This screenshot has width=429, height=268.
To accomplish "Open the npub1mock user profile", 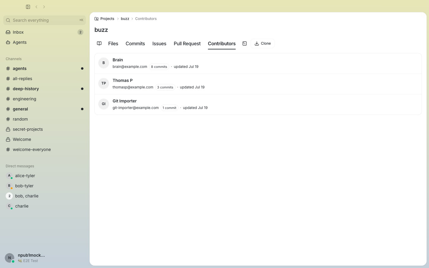I will (31, 255).
